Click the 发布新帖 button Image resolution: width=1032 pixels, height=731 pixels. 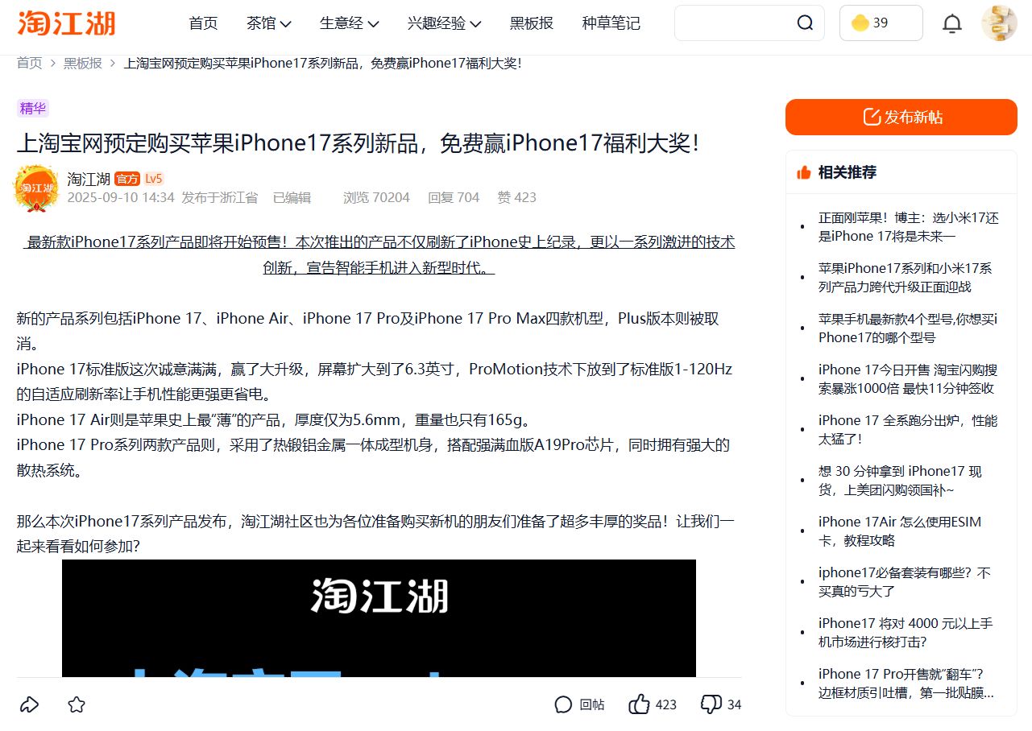tap(901, 116)
